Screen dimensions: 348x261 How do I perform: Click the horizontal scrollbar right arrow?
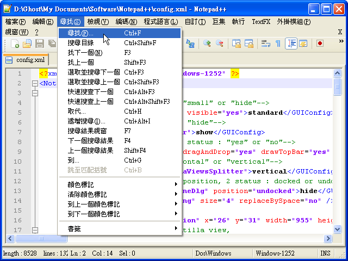click(328, 238)
